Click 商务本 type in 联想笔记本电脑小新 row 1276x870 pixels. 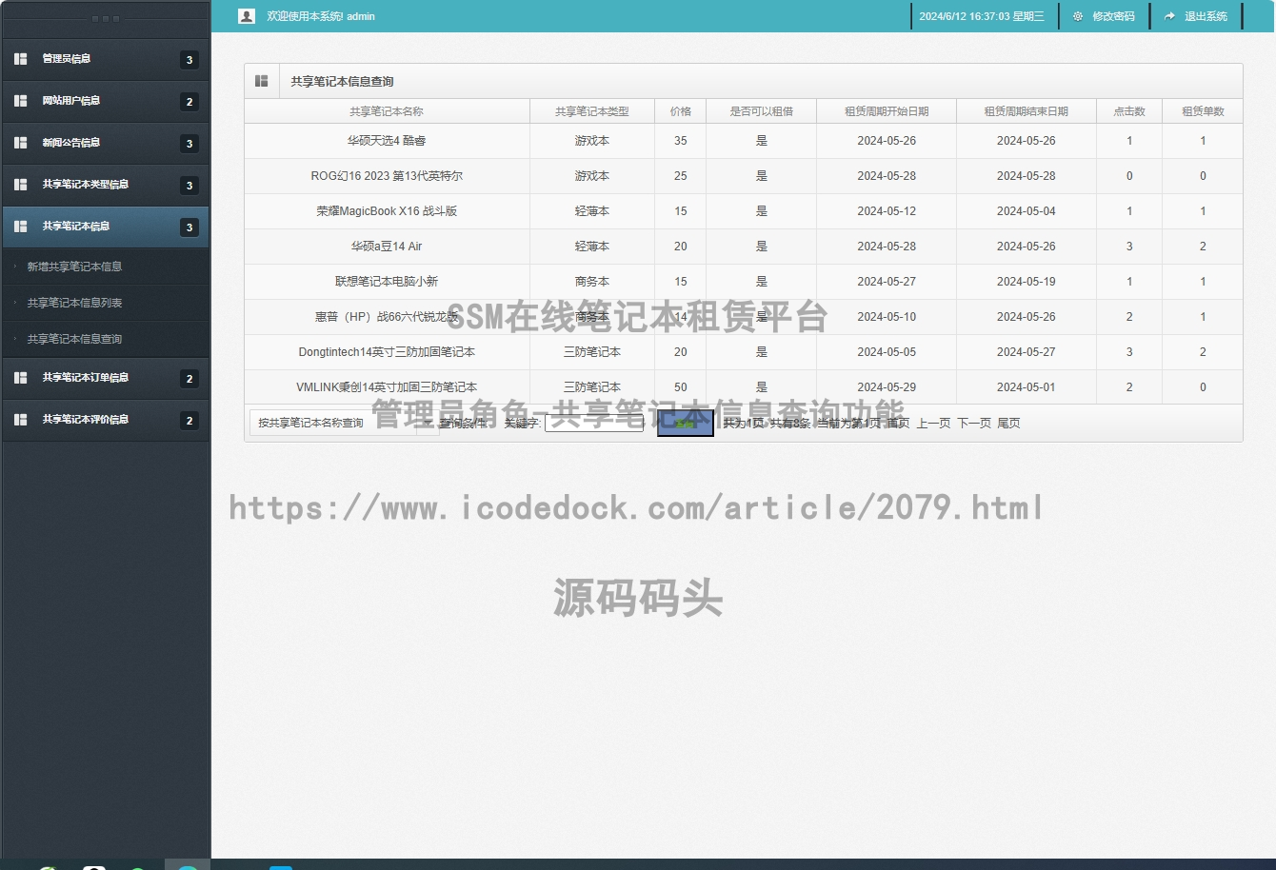pos(592,282)
